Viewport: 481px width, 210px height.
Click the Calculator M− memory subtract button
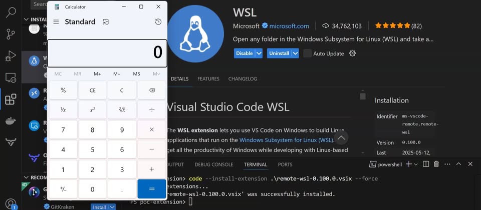(x=117, y=74)
